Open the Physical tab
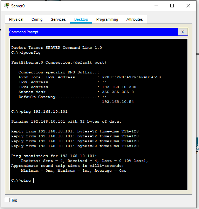199x209 pixels. coord(16,19)
